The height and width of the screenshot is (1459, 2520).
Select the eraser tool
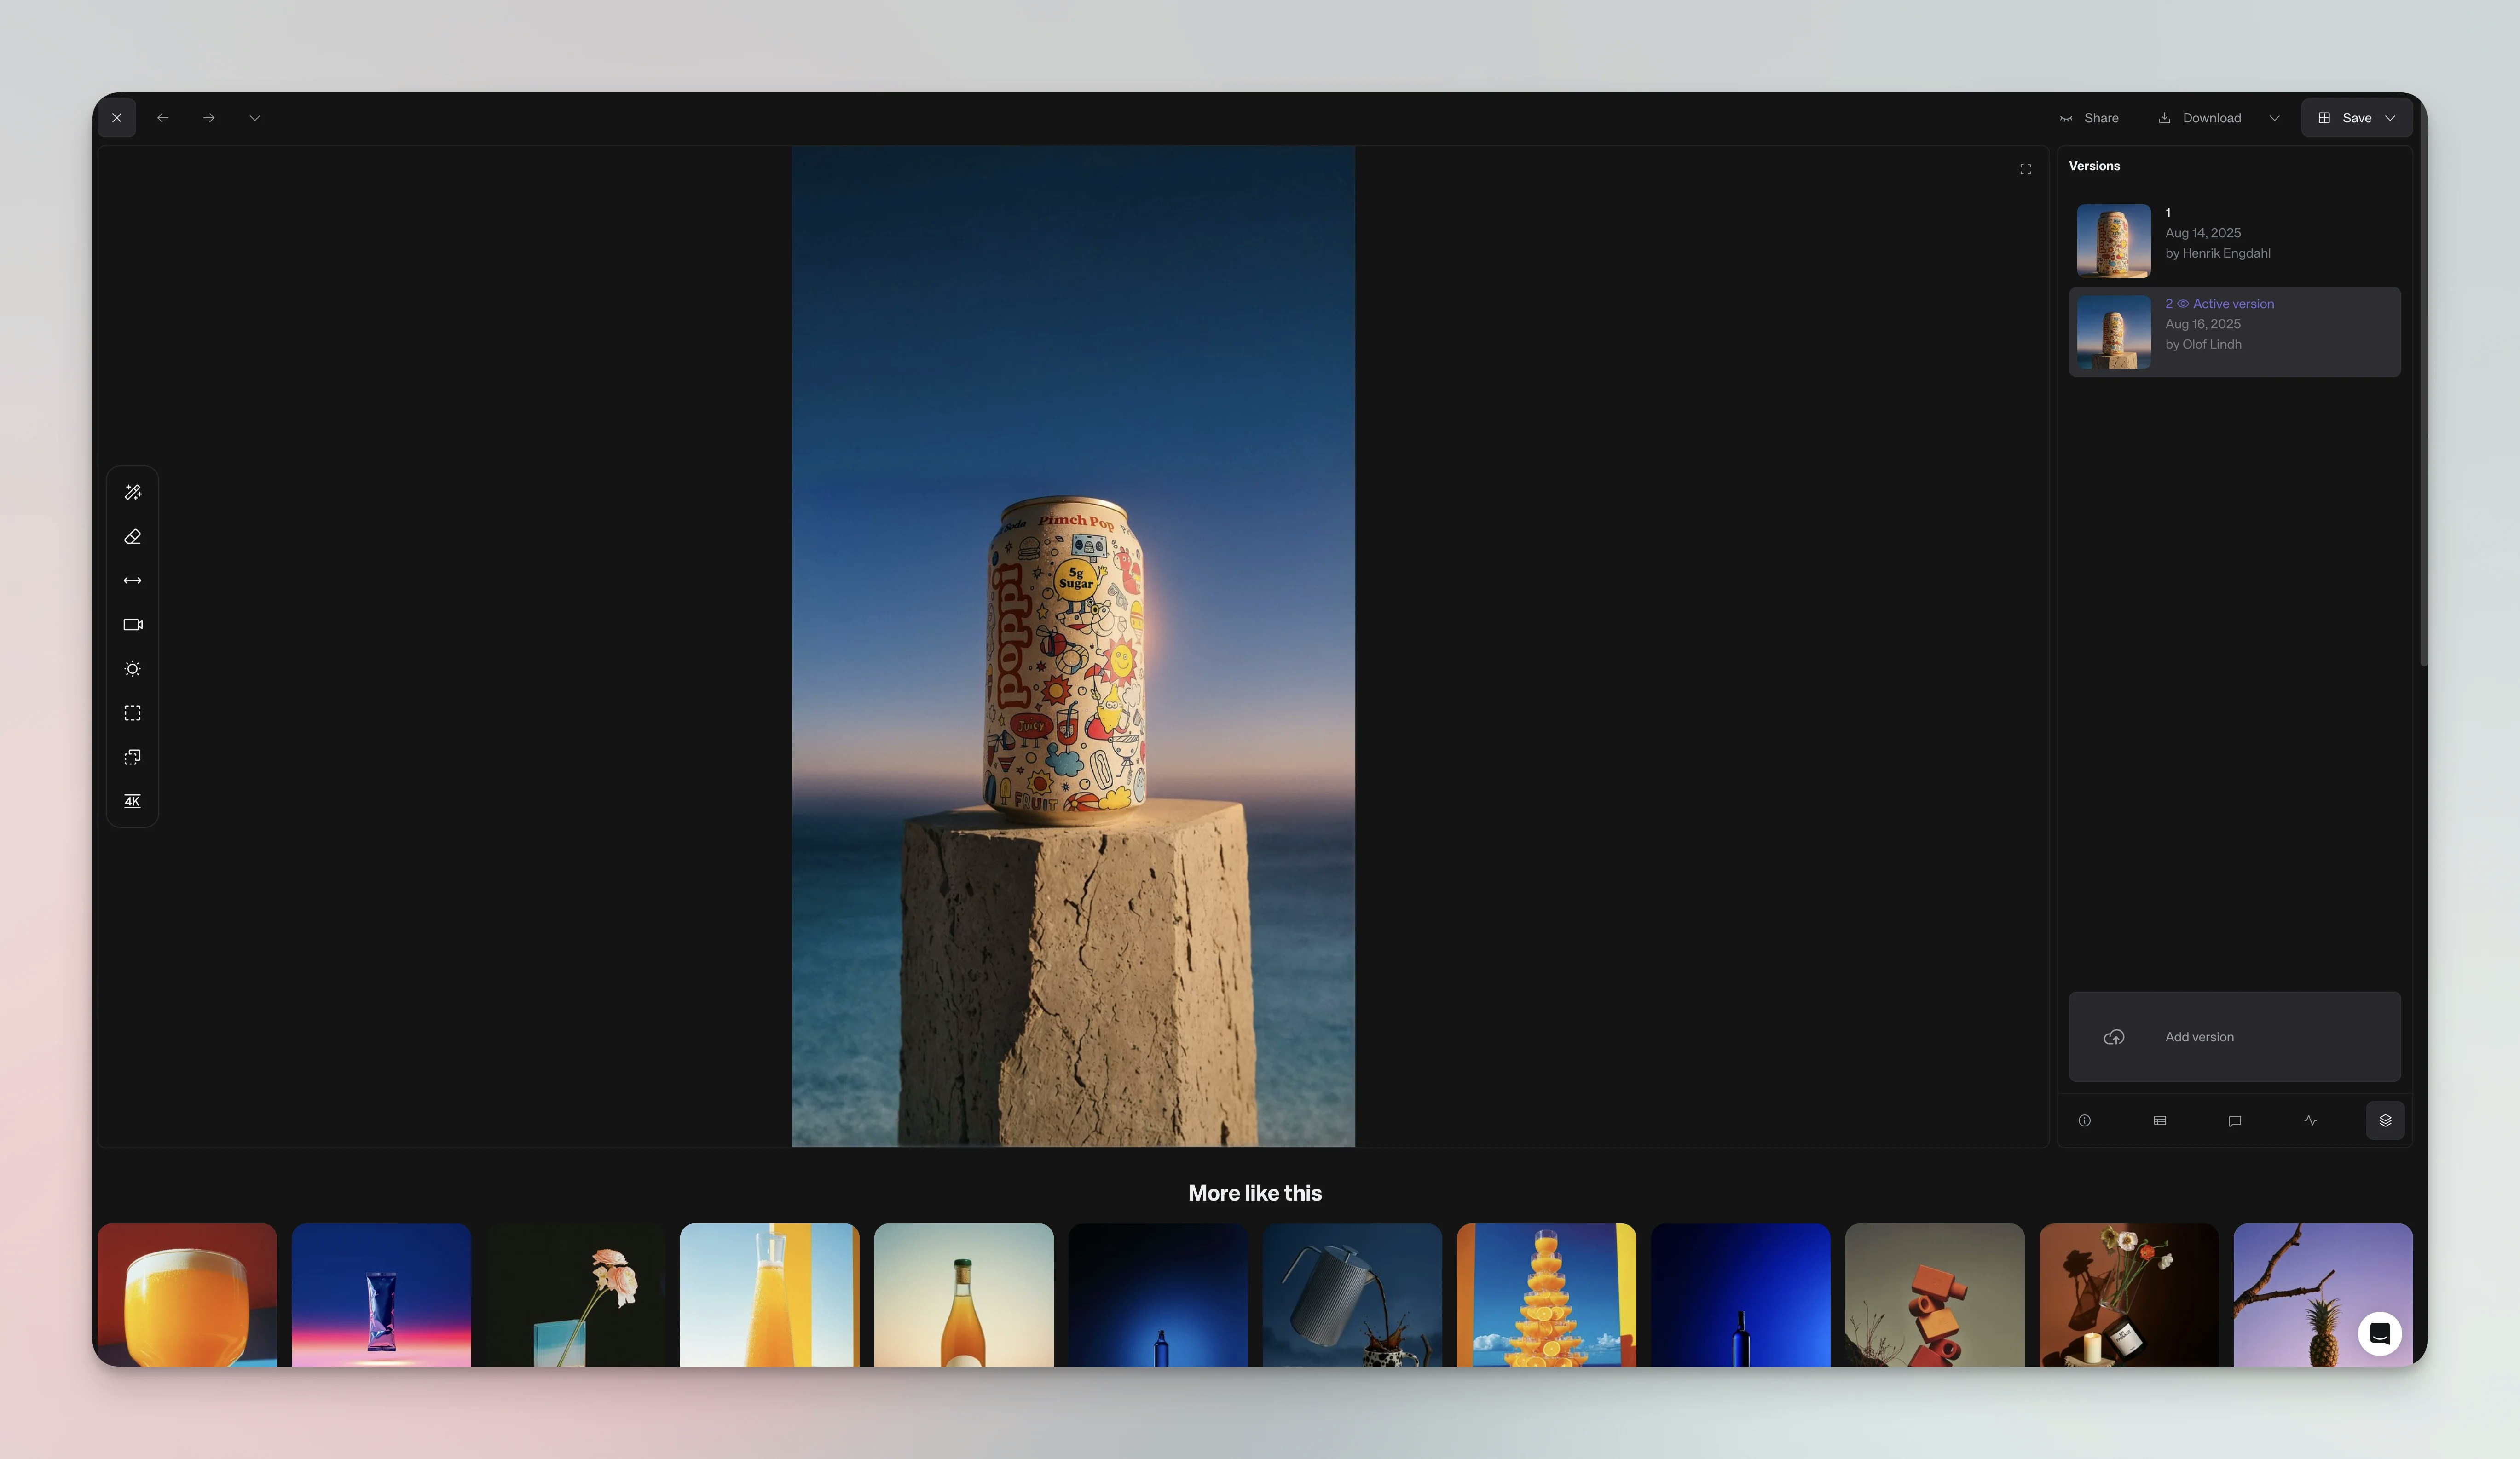pos(132,537)
